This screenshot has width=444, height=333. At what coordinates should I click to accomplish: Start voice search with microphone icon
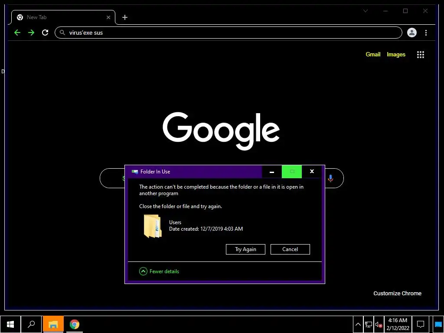(x=330, y=178)
